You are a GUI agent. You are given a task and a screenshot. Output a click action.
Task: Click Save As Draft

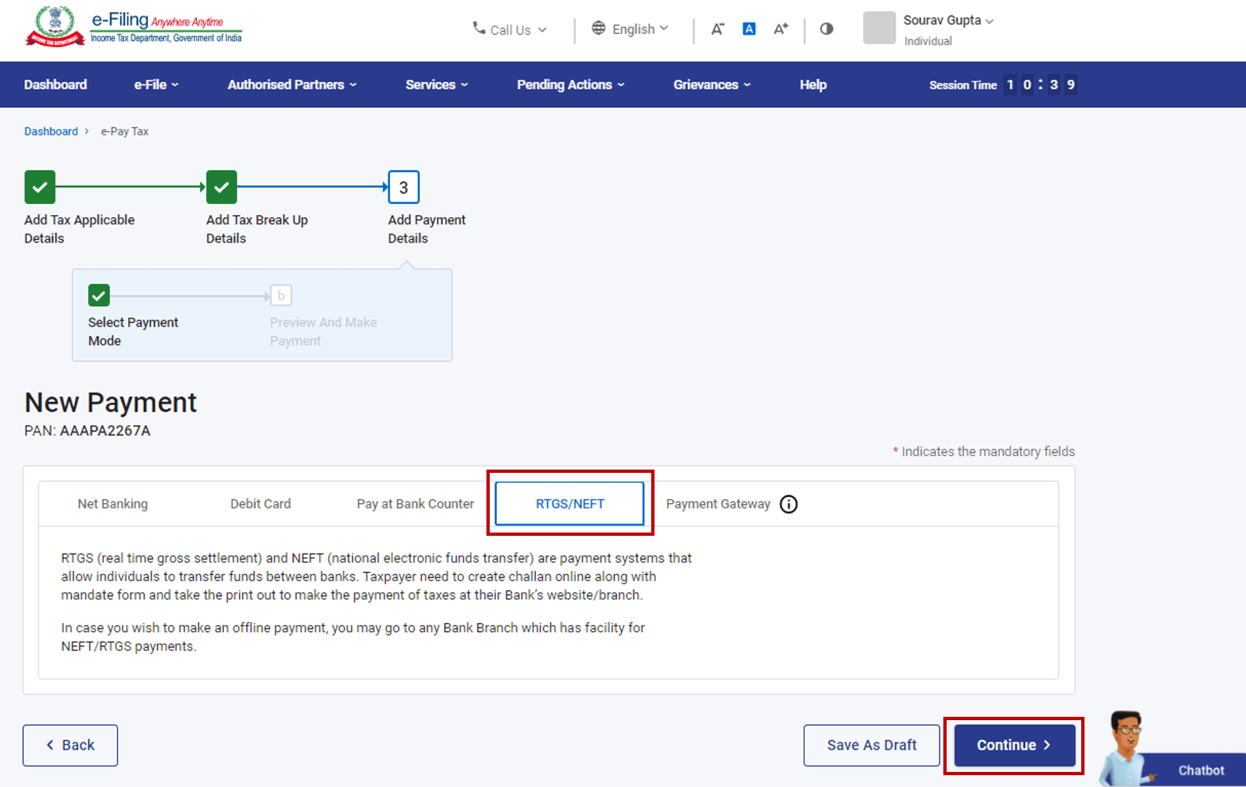(x=871, y=745)
